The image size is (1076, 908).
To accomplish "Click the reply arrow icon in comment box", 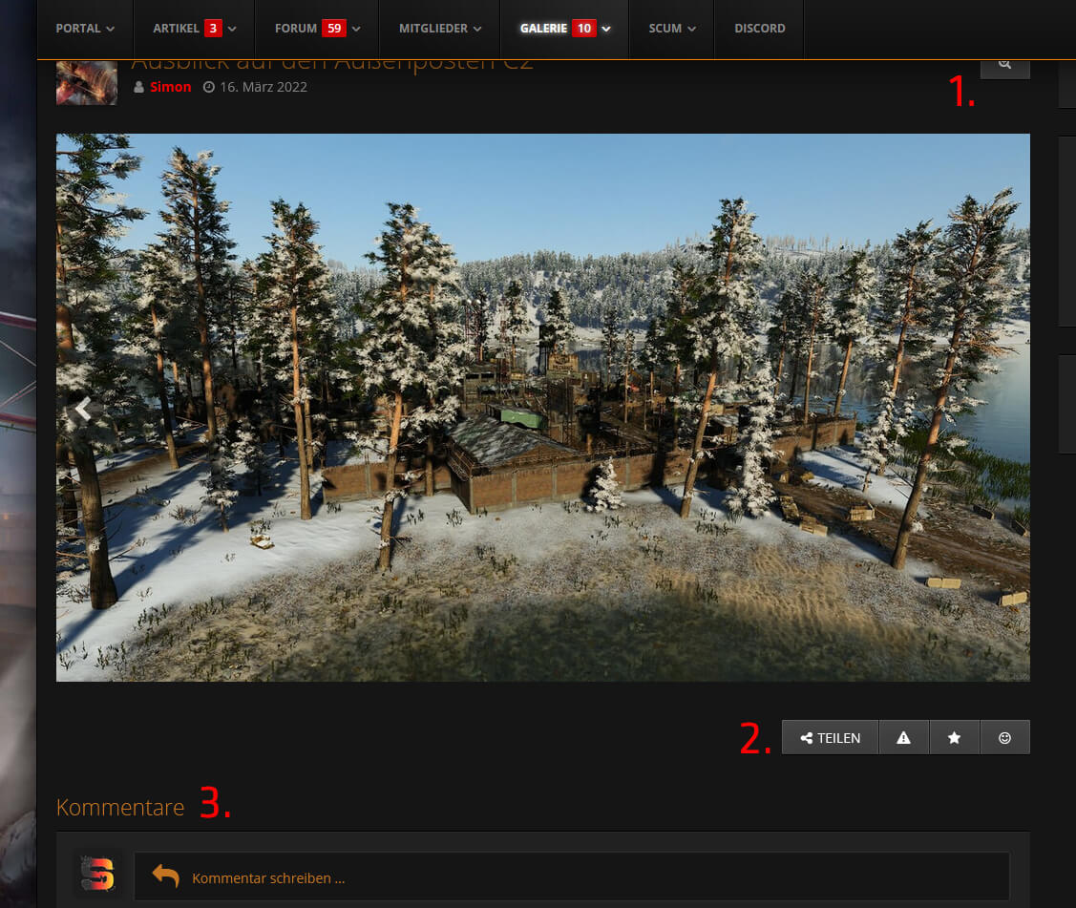I will [165, 876].
